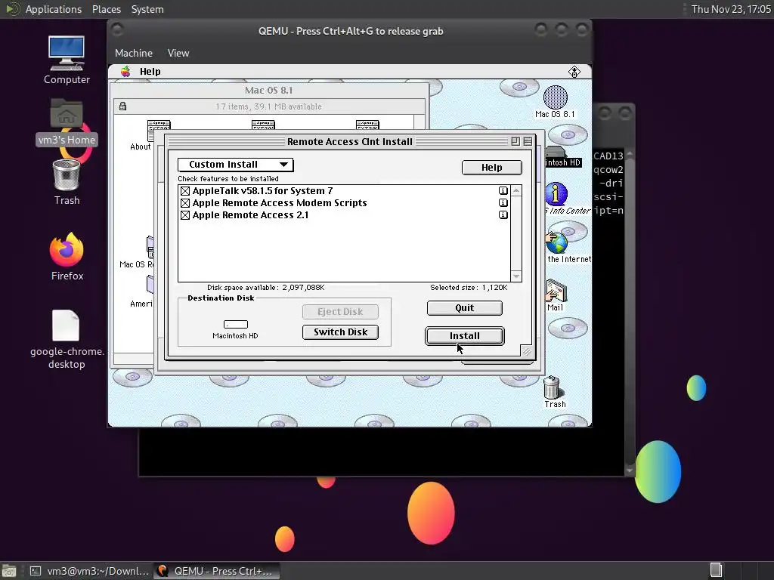
Task: Switch to vm3 terminal taskbar entry
Action: (x=89, y=571)
